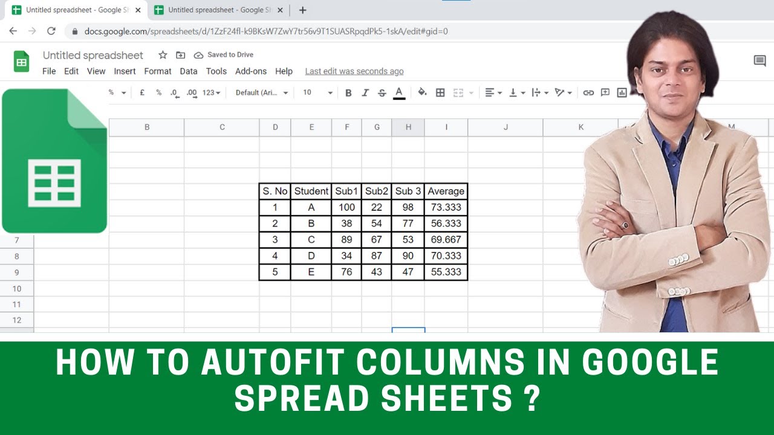Toggle bold formatting in toolbar
Screen dimensions: 774x435
tap(348, 92)
